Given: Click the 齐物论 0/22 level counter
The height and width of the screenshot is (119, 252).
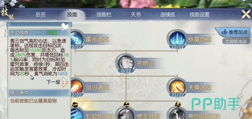Looking at the screenshot, I should pyautogui.click(x=126, y=71).
